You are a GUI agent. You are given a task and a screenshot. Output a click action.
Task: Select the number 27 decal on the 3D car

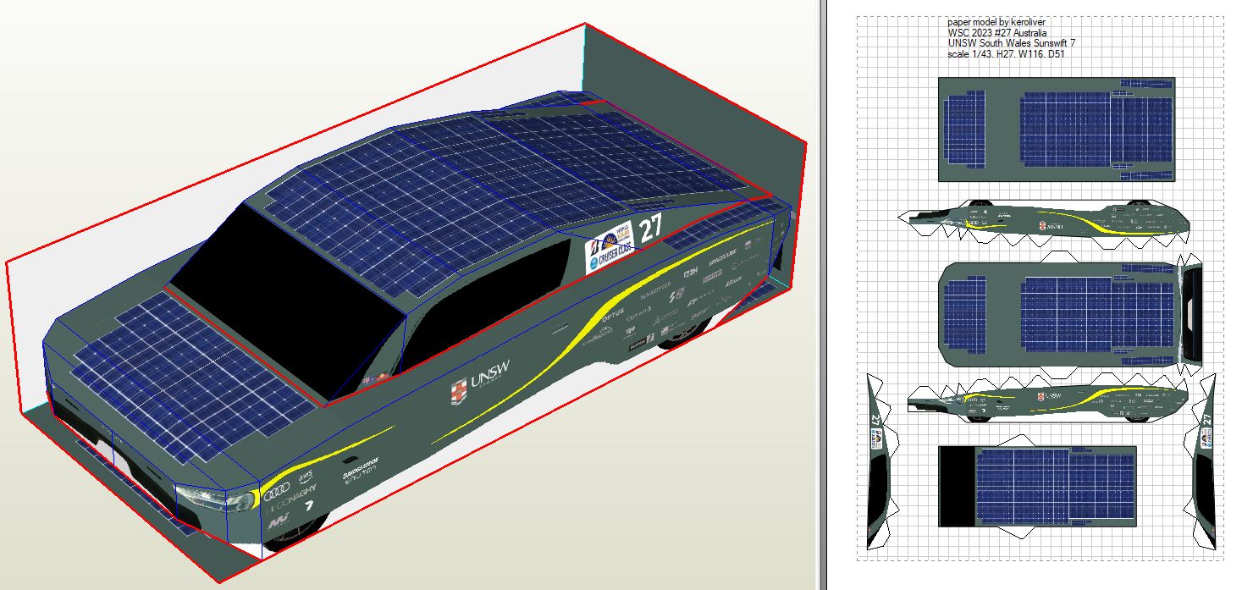click(650, 230)
